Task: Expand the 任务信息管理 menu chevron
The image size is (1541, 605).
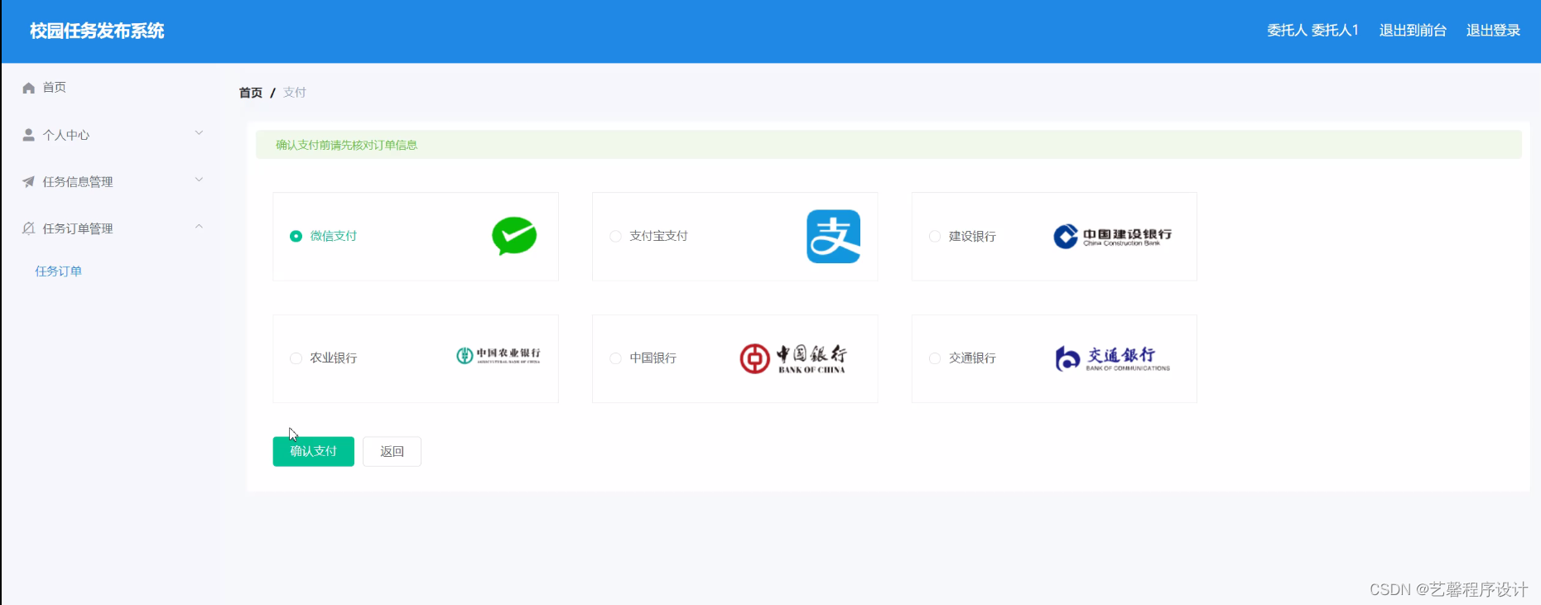Action: click(x=199, y=180)
